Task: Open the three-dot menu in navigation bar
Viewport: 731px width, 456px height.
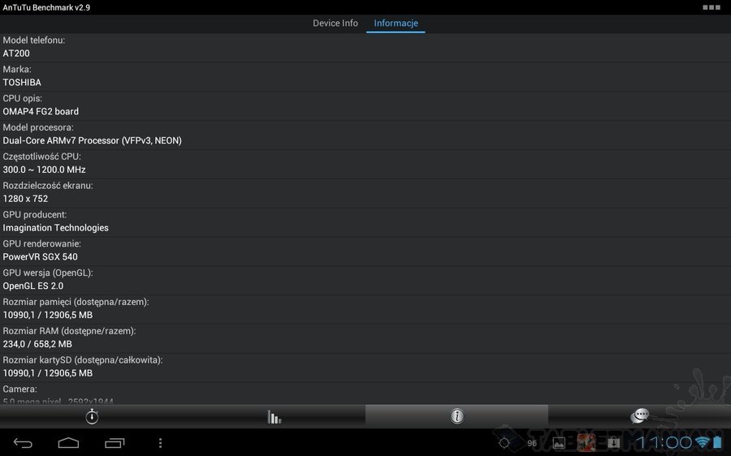Action: [x=160, y=443]
